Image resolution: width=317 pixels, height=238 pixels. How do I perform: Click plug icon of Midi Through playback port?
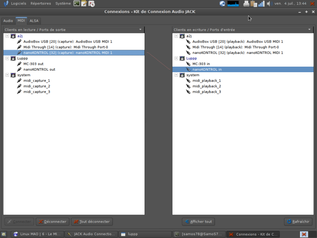pos(188,47)
